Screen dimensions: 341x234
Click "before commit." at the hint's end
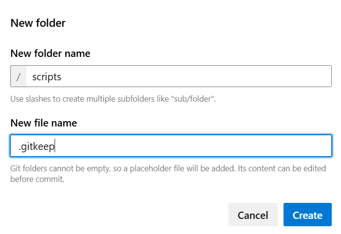[37, 179]
